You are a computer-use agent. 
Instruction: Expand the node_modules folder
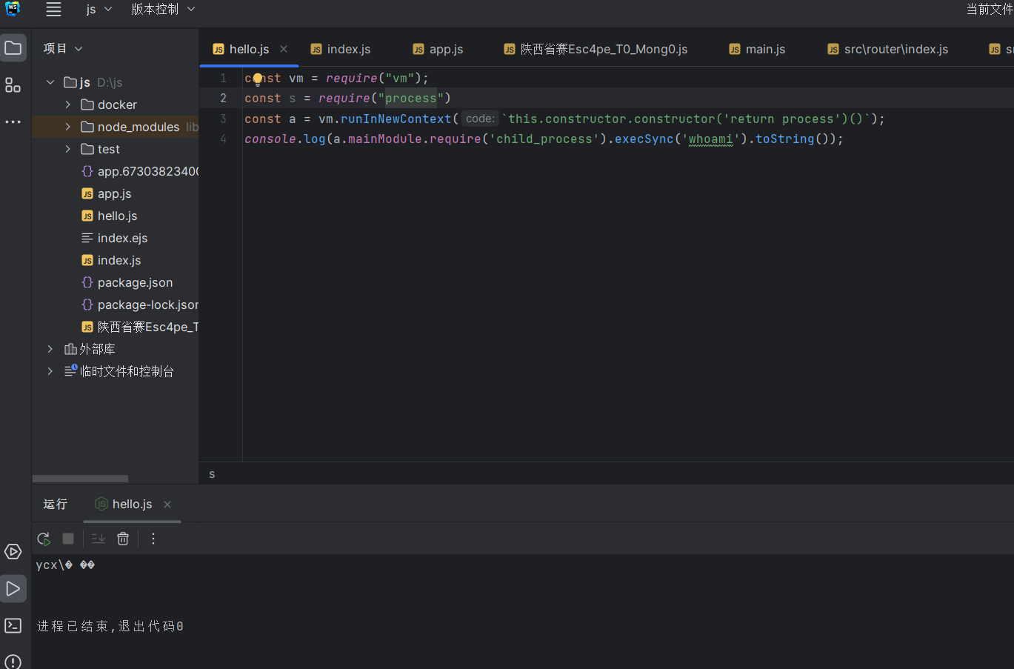(x=68, y=127)
